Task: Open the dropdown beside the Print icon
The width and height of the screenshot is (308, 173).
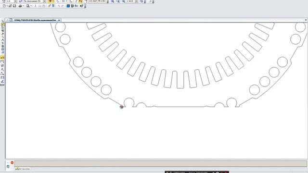Action: (23, 6)
